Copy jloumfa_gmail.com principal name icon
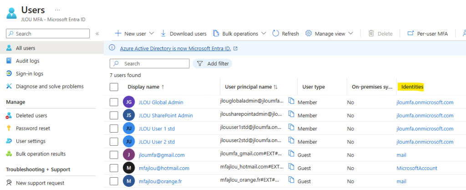This screenshot has width=466, height=190. click(x=292, y=154)
